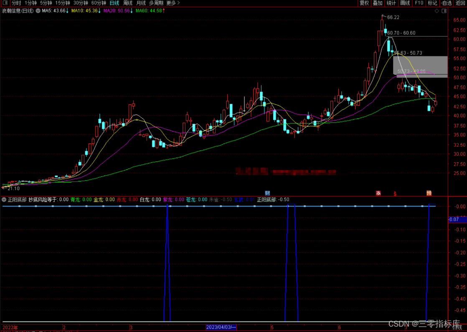The image size is (467, 332).
Task: Click the 标记 mark button
Action: pos(432,3)
